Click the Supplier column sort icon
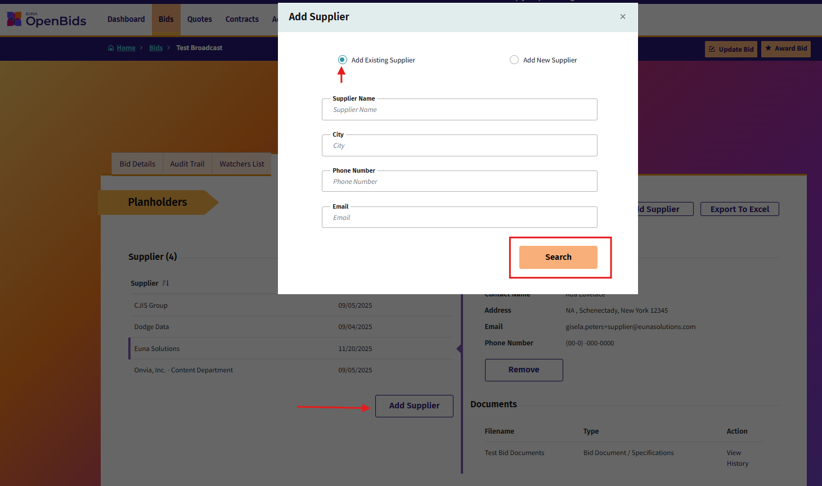This screenshot has height=486, width=822. coord(165,283)
